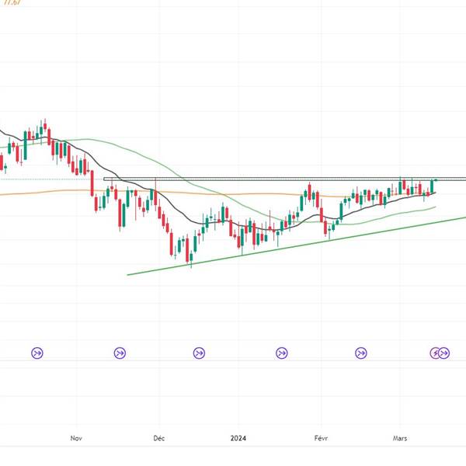Click the dotted green price level line

47,179
